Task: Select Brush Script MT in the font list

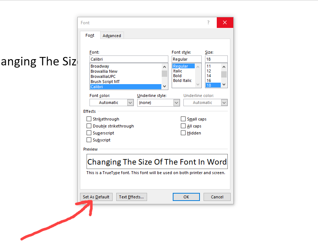Action: pyautogui.click(x=105, y=81)
